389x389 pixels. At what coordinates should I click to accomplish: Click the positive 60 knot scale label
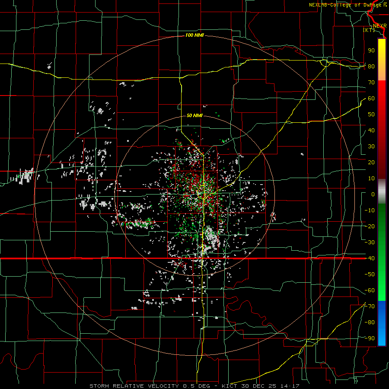click(371, 99)
